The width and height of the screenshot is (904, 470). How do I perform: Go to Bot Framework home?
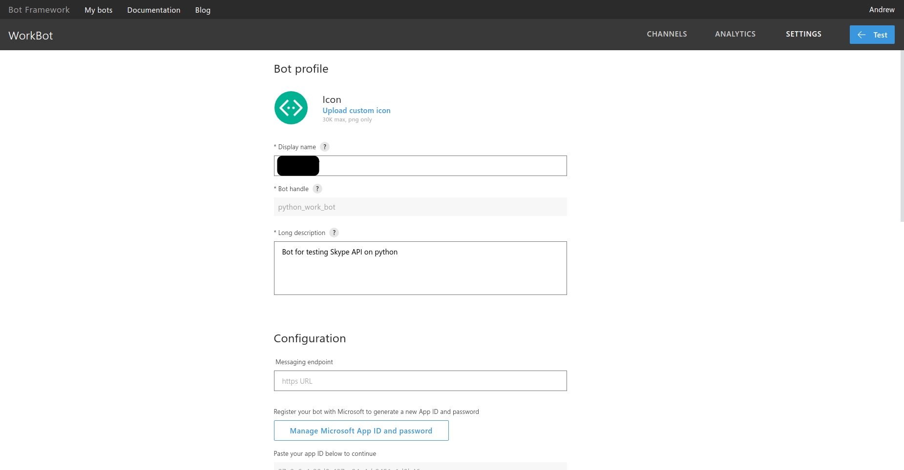pyautogui.click(x=39, y=10)
